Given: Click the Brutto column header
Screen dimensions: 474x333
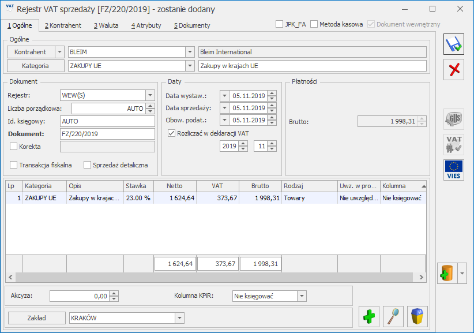Looking at the screenshot, I should click(260, 186).
